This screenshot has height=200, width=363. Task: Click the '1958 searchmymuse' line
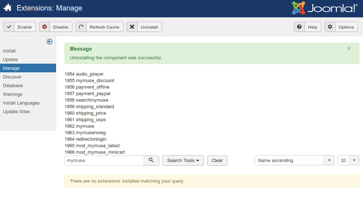[x=86, y=100]
